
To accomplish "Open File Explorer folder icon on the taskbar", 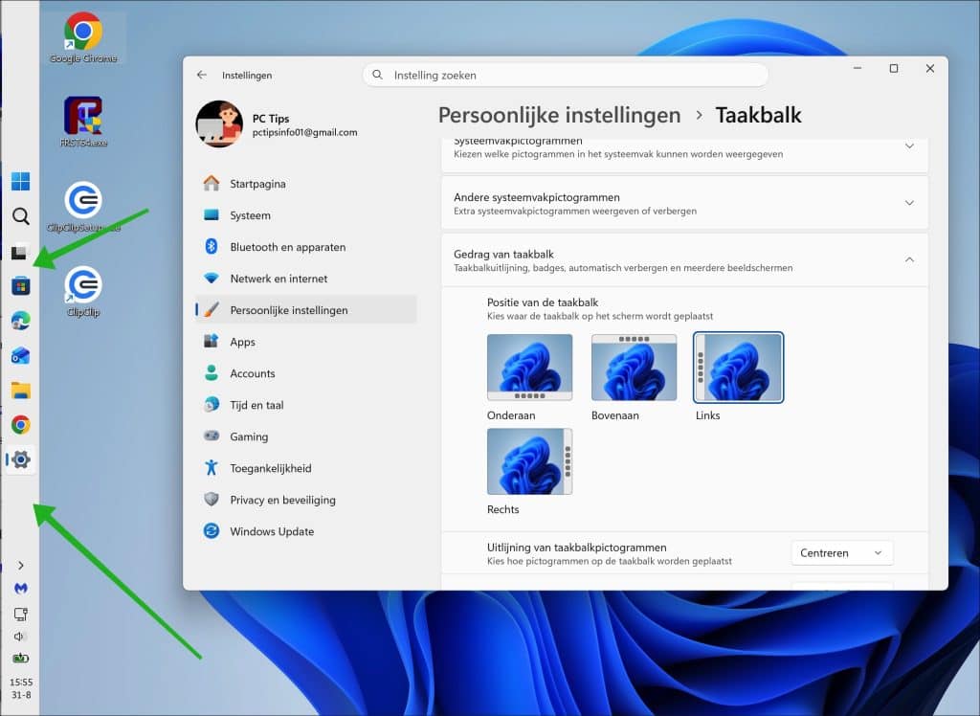I will (x=21, y=391).
